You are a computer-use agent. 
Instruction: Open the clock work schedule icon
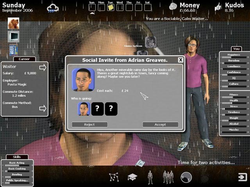pos(186,177)
